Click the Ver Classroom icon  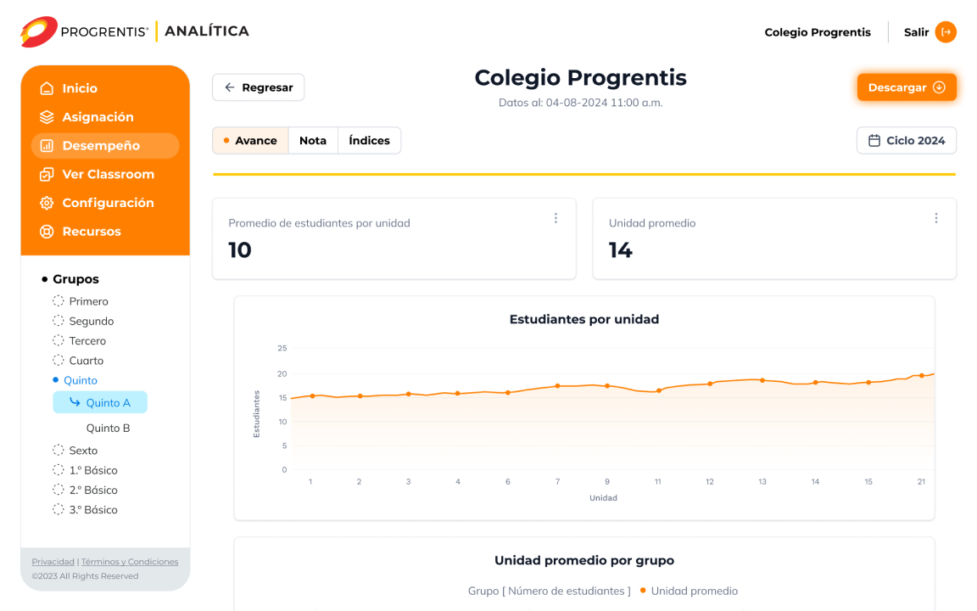47,175
